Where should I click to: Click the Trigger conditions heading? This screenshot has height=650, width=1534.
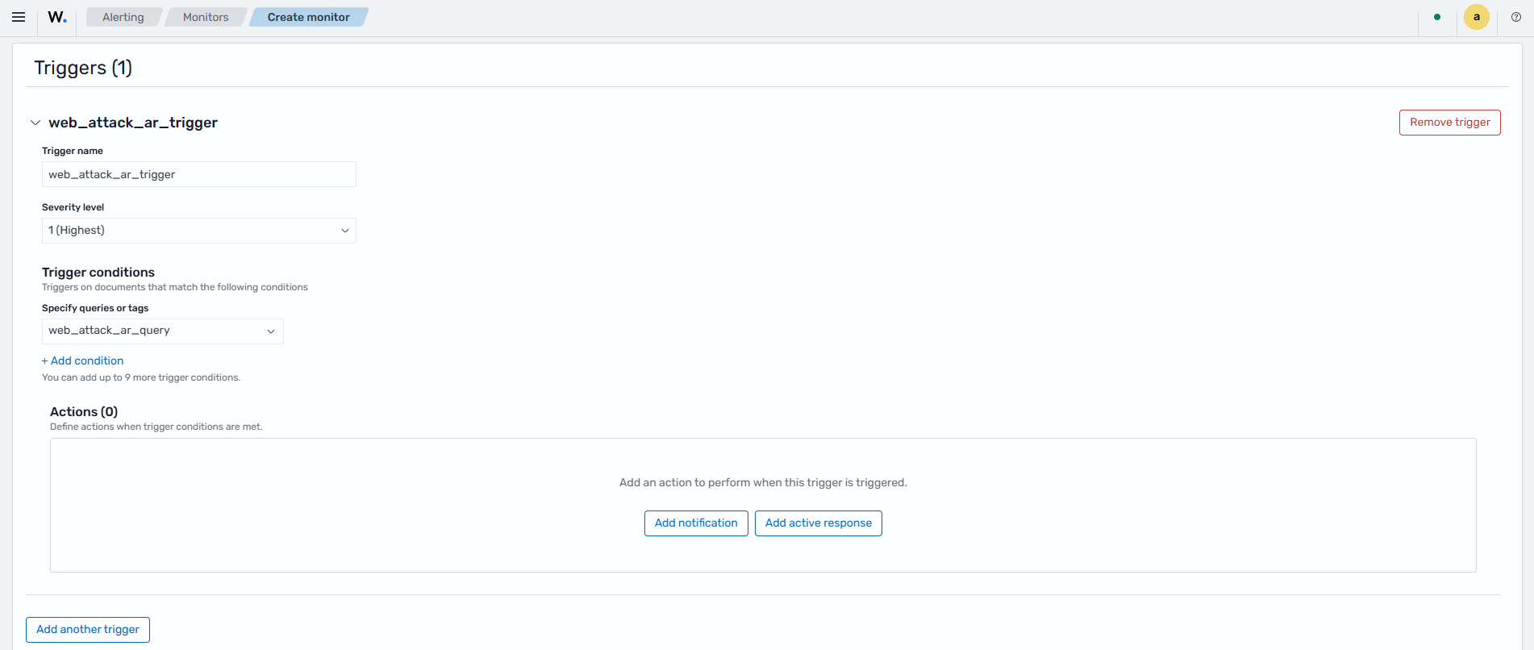pos(98,273)
